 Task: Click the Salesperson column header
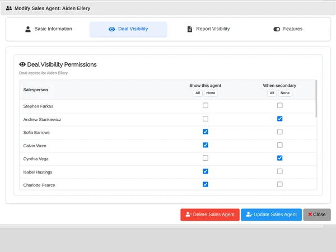pyautogui.click(x=36, y=90)
